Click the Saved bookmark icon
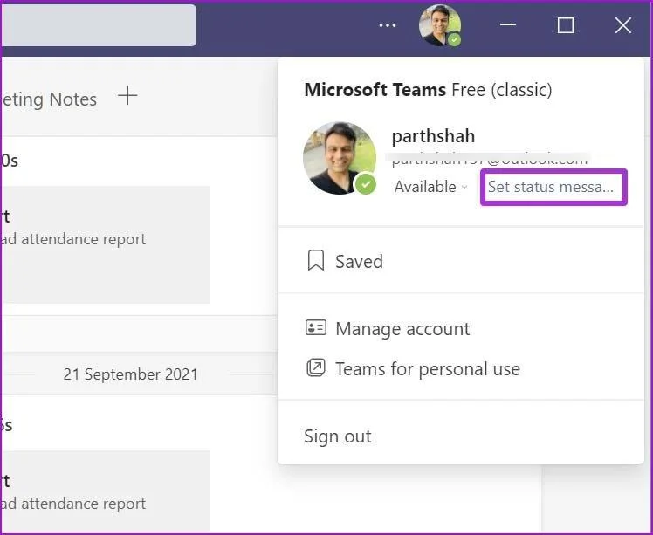 click(316, 260)
